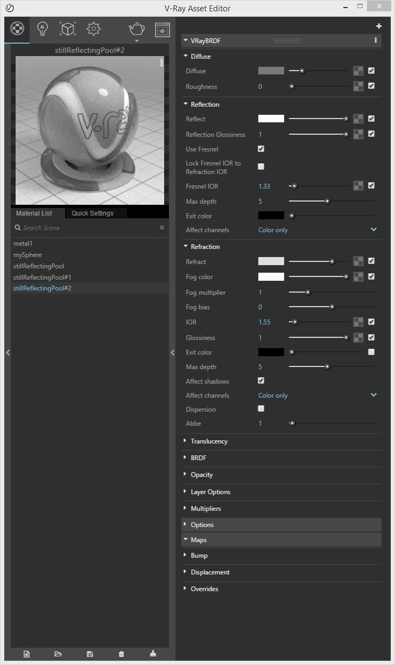The width and height of the screenshot is (395, 665).
Task: Open the Reflect color swatch
Action: pyautogui.click(x=271, y=119)
